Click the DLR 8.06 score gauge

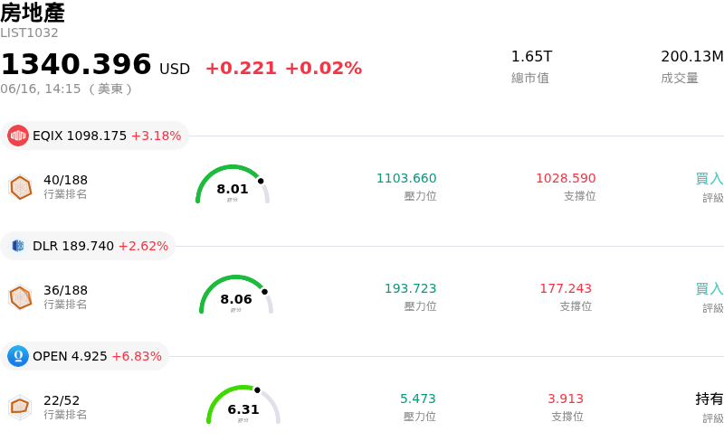coord(236,295)
